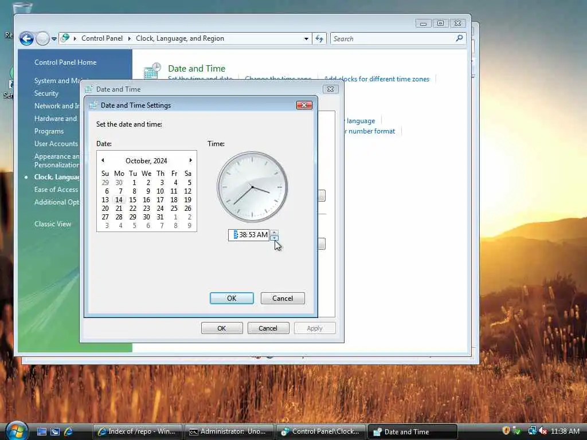Open the Date and Time clock icon
This screenshot has height=440, width=587.
point(152,70)
